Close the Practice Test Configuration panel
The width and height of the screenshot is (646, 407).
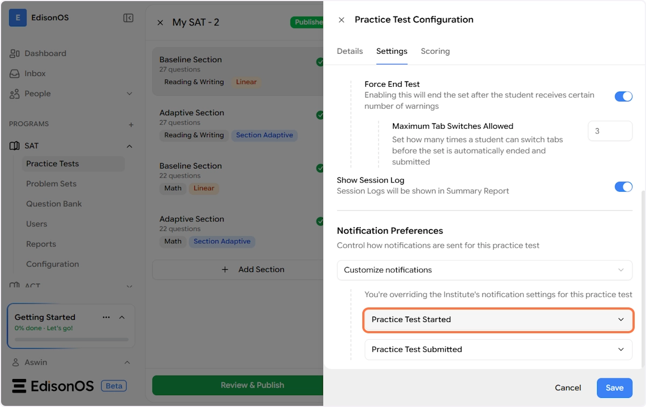341,20
